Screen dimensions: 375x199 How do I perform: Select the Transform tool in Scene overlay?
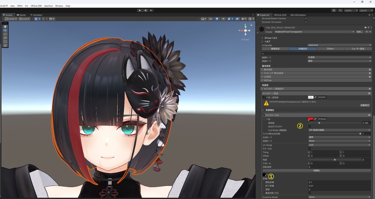pos(5,45)
